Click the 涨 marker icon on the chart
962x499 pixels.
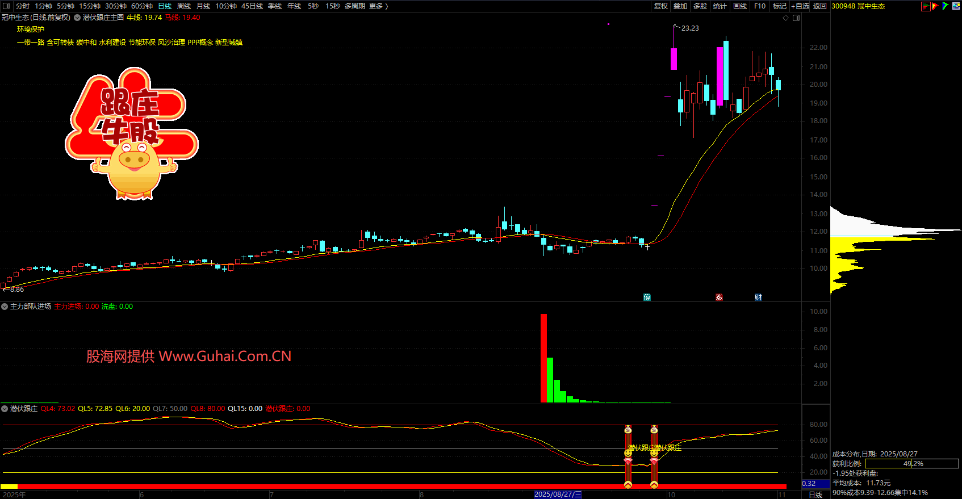click(x=719, y=297)
